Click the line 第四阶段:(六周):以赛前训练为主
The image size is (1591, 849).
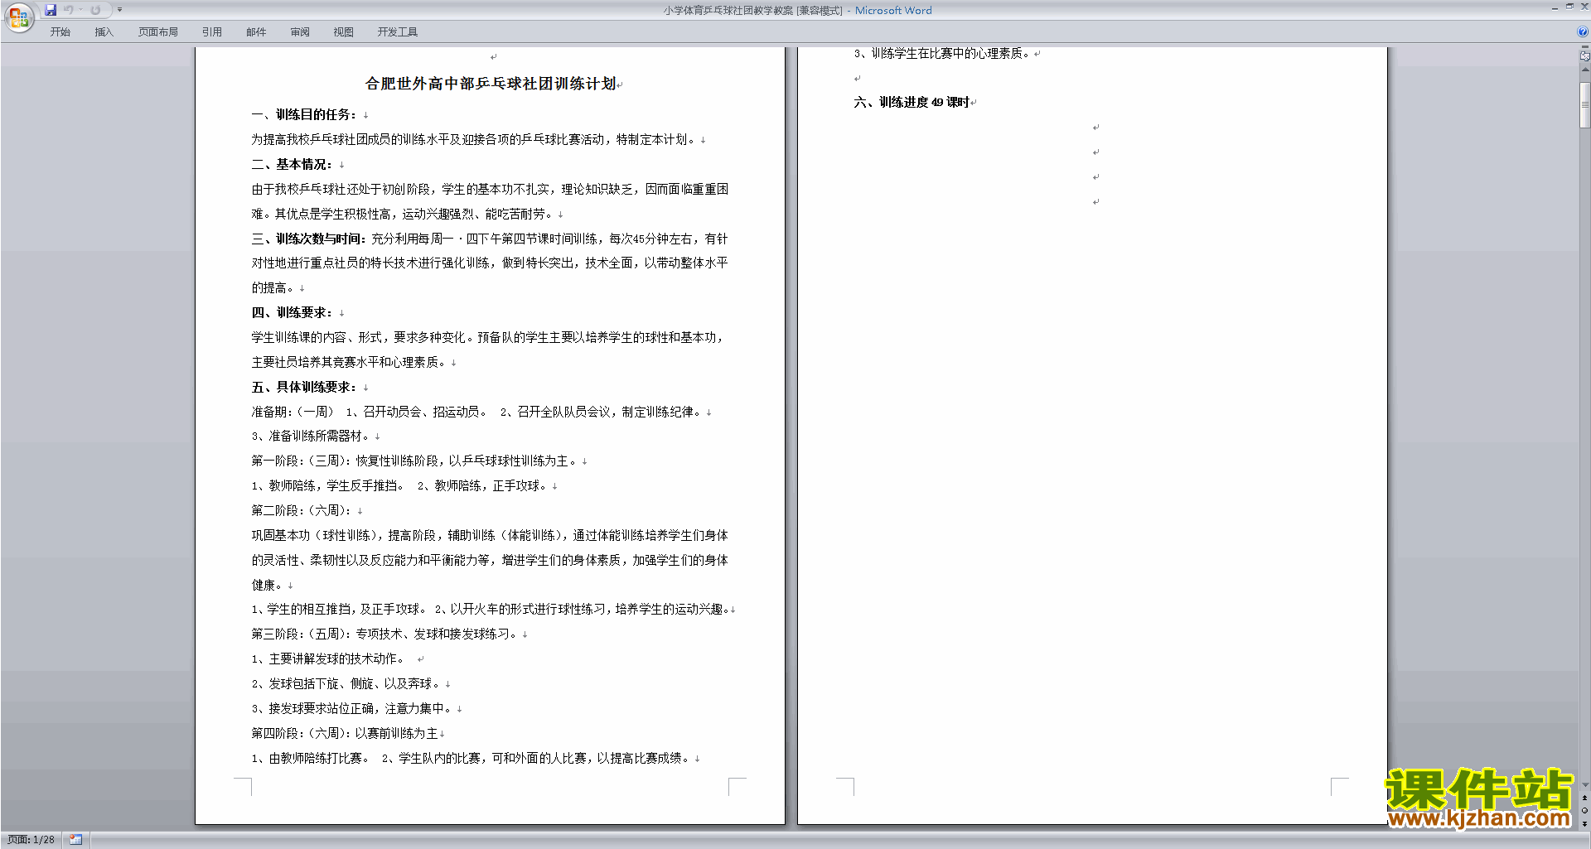[x=345, y=733]
